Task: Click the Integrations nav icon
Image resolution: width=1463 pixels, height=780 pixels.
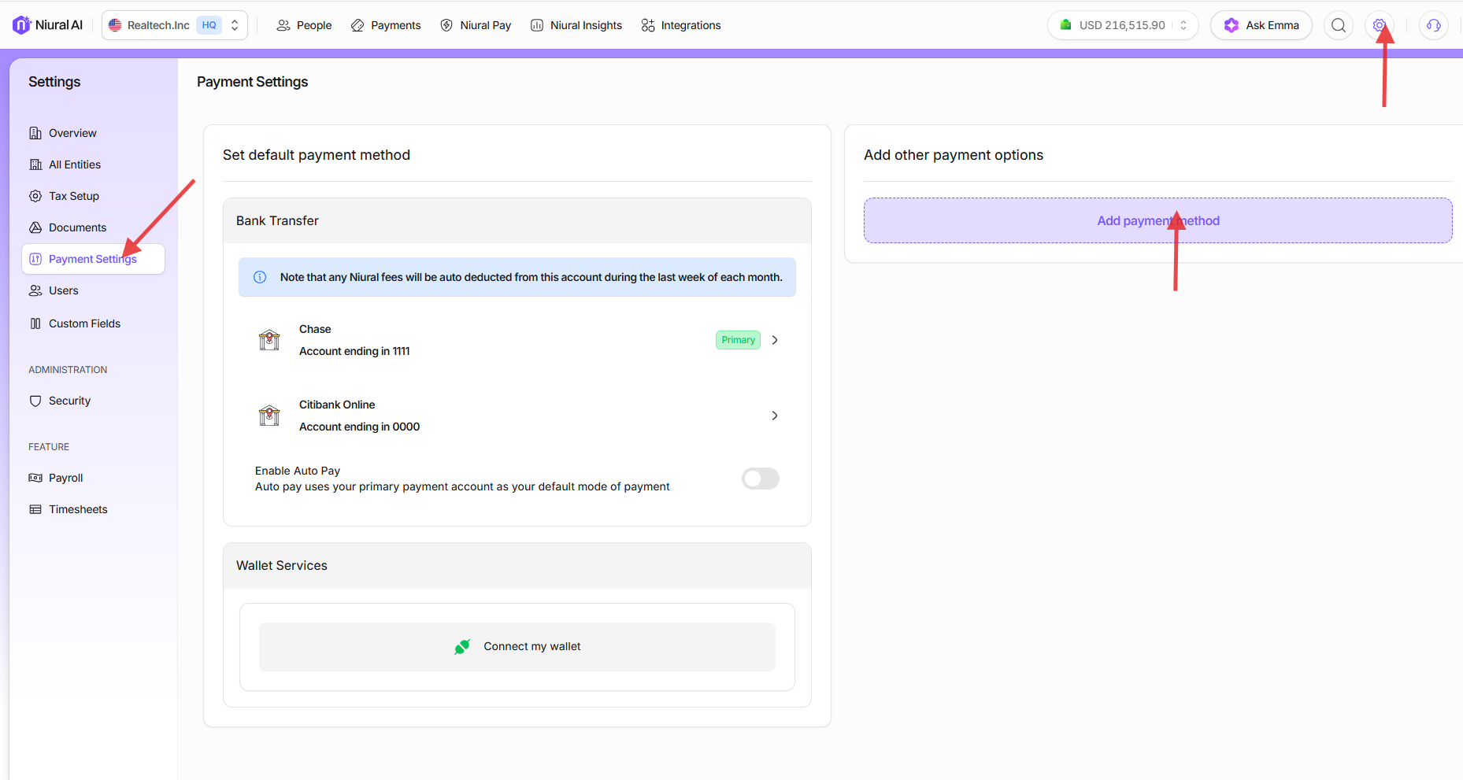Action: click(x=648, y=25)
